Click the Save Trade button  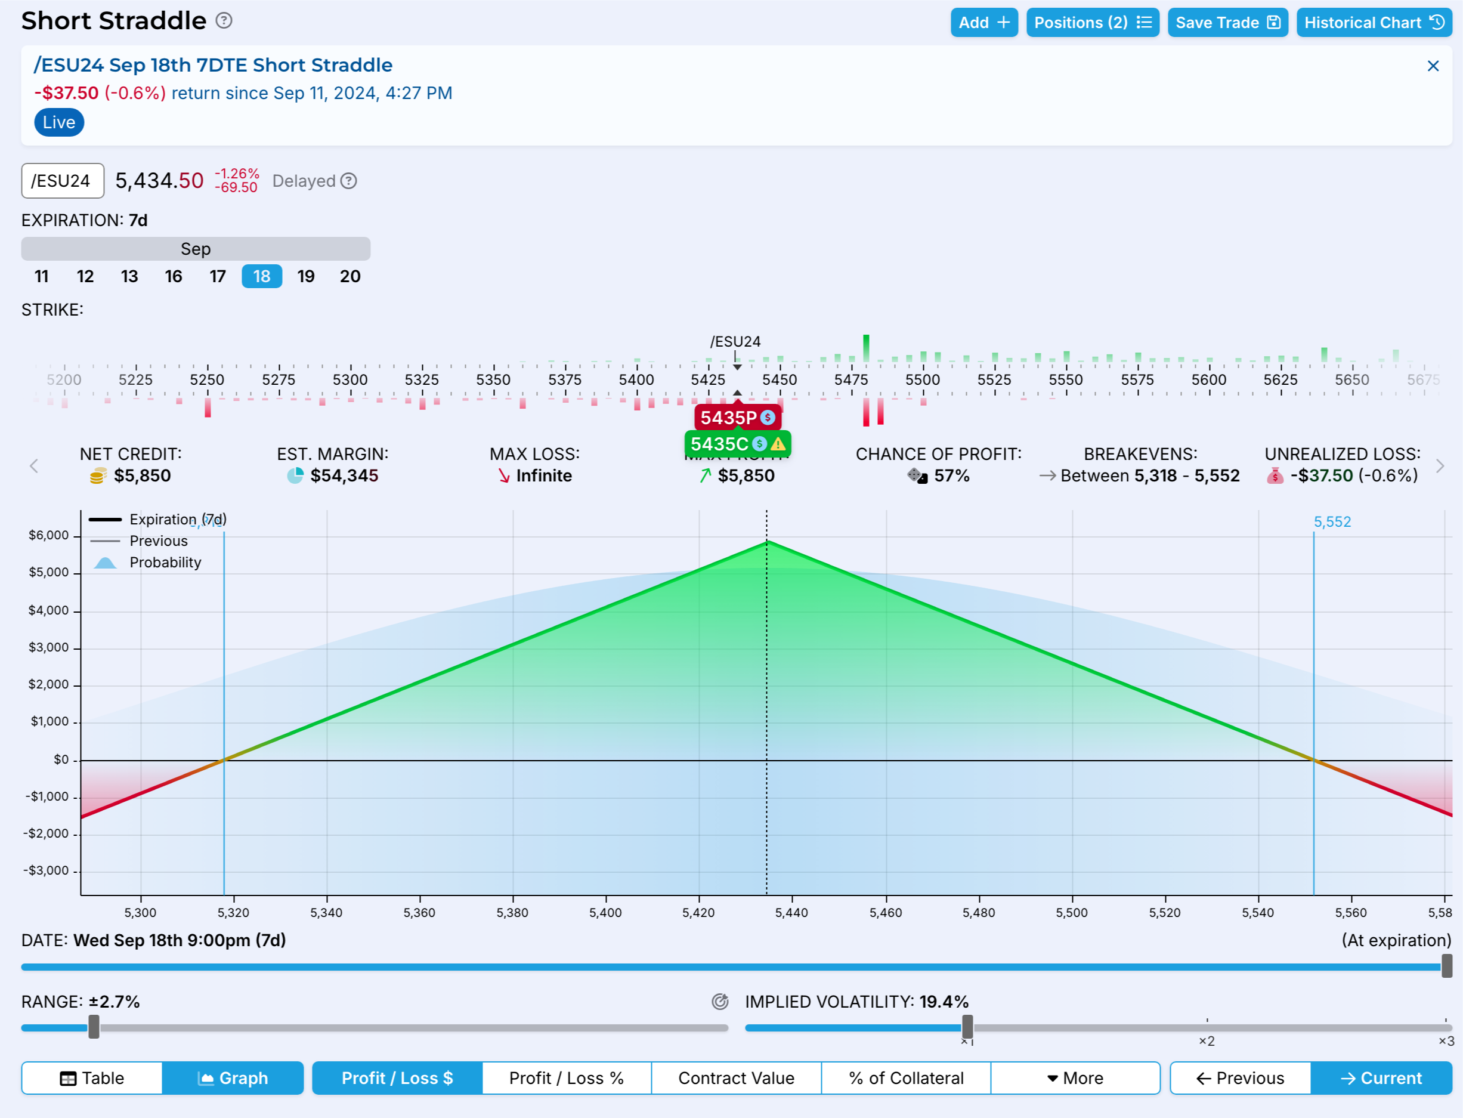(x=1227, y=23)
